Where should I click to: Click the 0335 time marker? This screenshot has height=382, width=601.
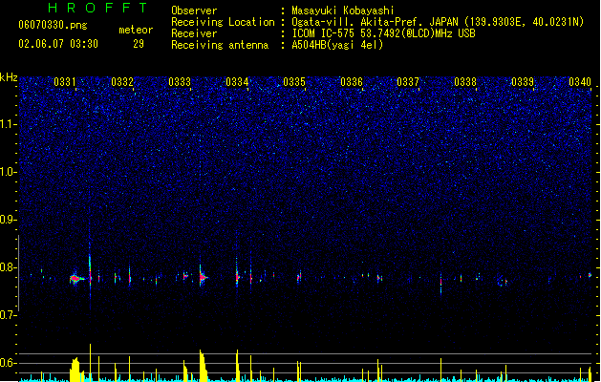pyautogui.click(x=294, y=82)
